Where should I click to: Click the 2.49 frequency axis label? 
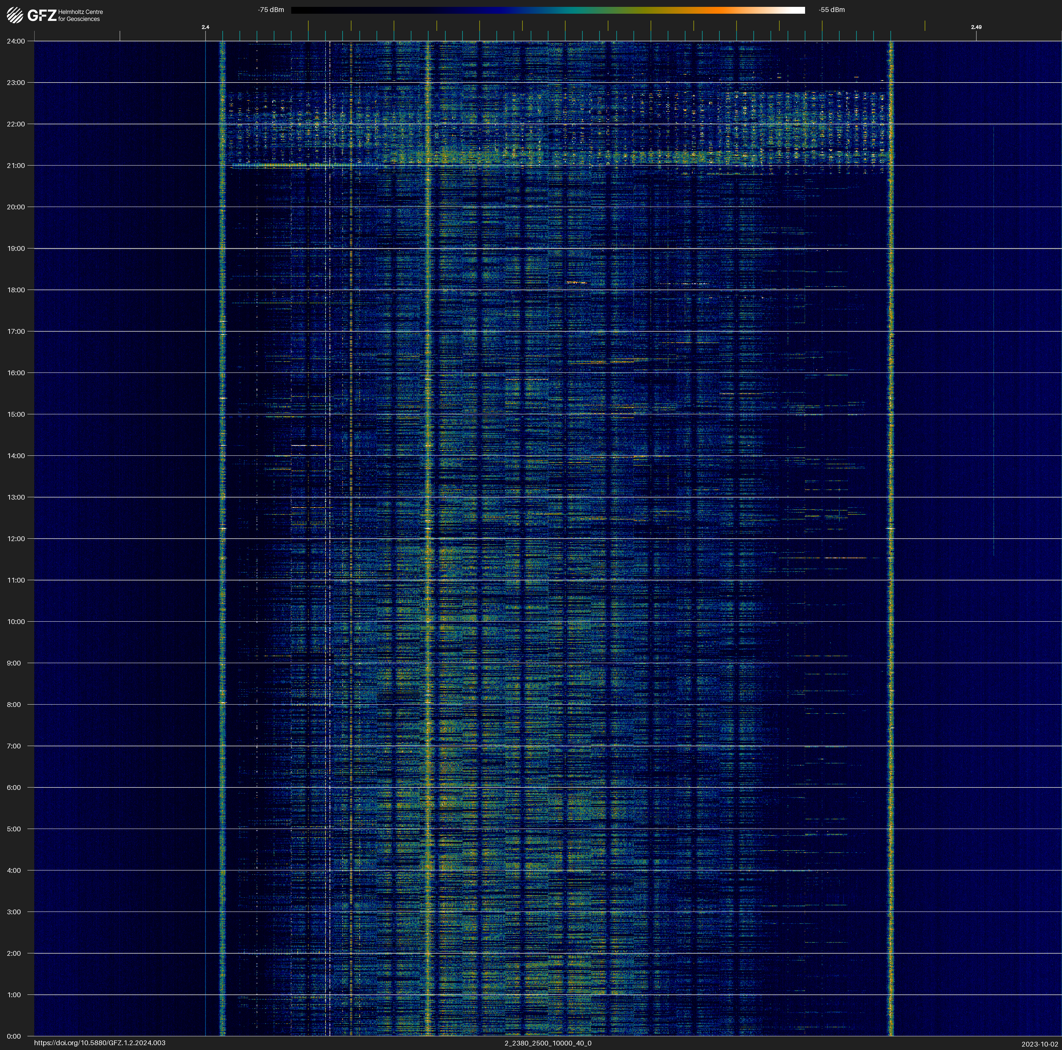[976, 27]
